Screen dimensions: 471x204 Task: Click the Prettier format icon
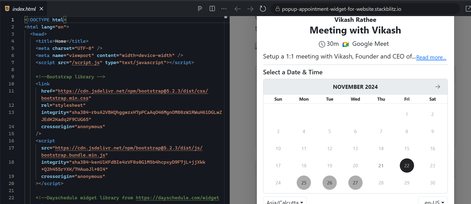(200, 9)
